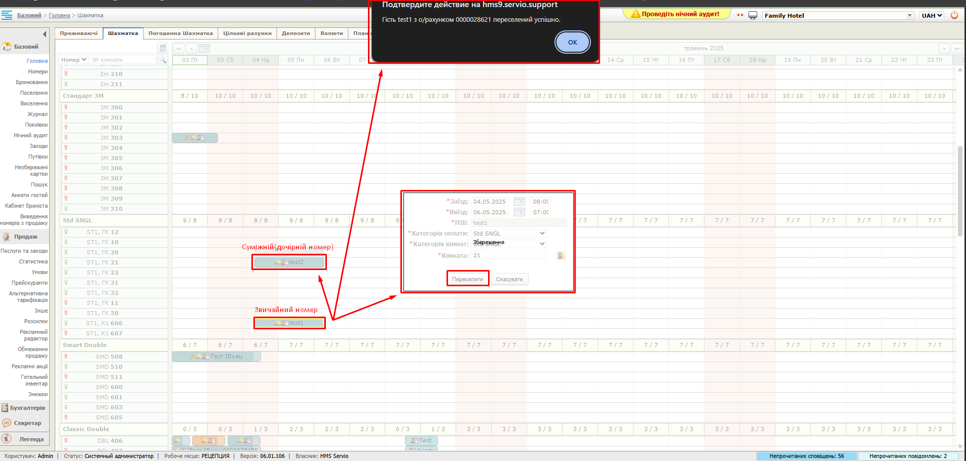Switch to the Депозити tab
This screenshot has width=966, height=461.
pos(295,33)
